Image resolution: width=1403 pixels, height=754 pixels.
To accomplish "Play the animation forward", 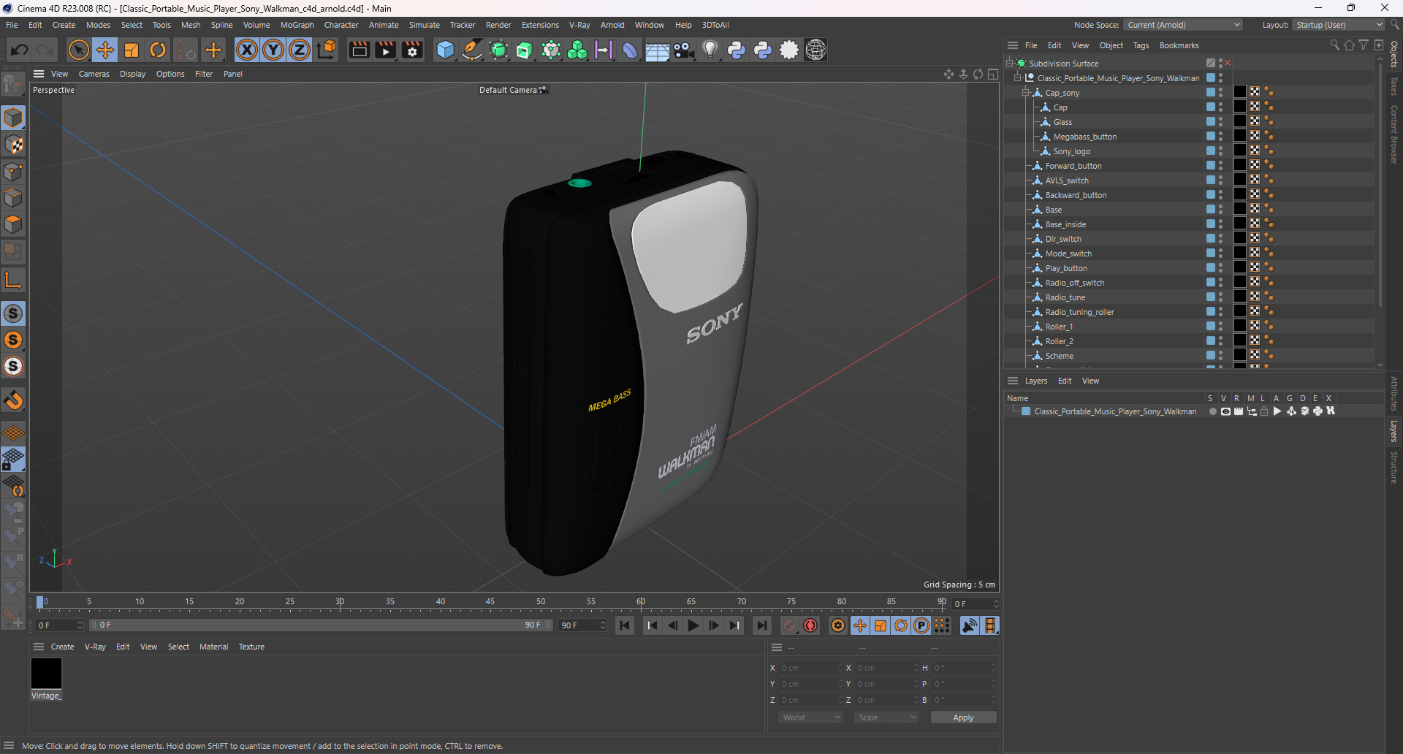I will coord(693,625).
